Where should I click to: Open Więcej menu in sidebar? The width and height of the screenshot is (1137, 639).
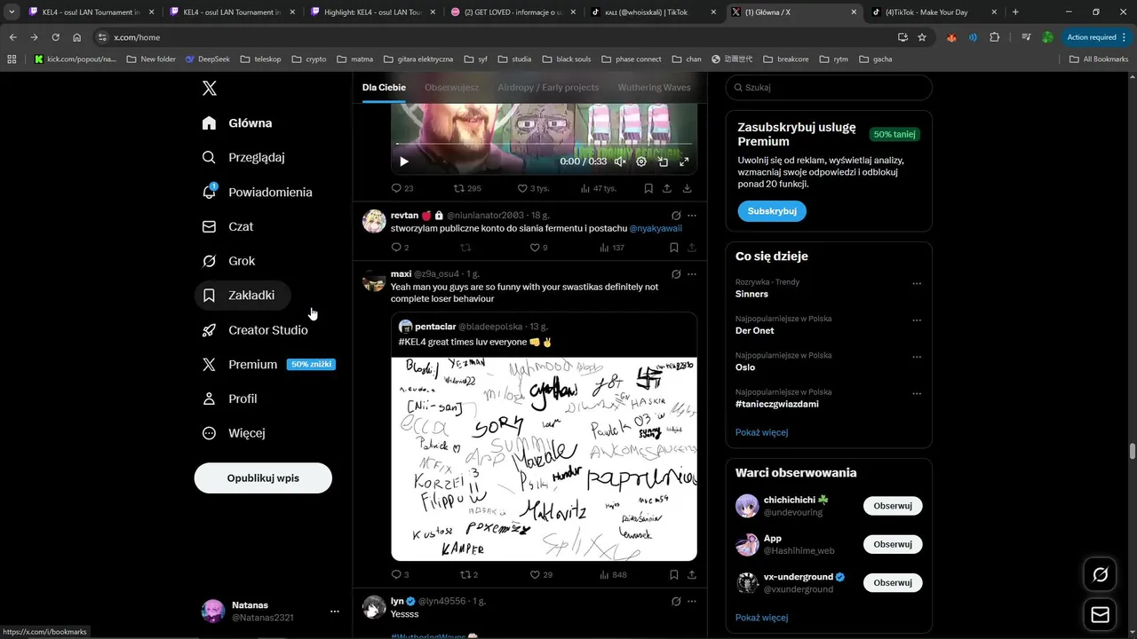235,433
